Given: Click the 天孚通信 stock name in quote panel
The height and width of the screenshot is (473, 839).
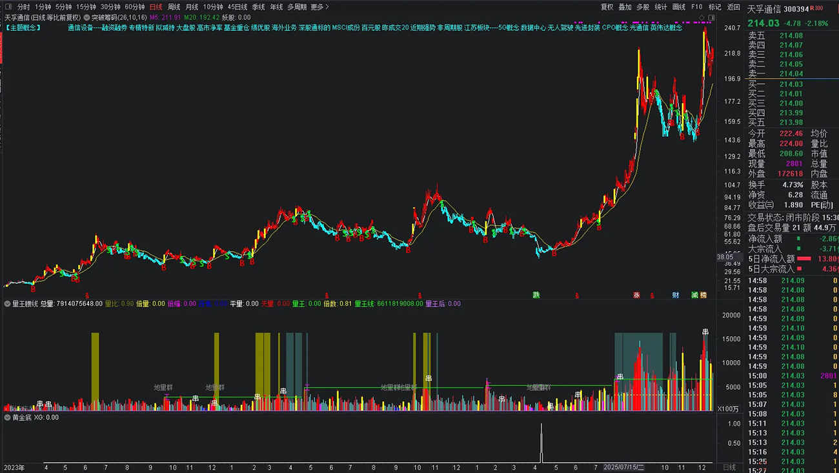Looking at the screenshot, I should pos(764,9).
